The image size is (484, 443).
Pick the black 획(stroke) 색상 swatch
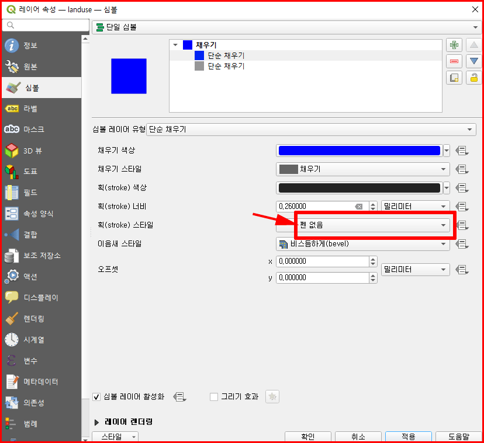click(359, 188)
